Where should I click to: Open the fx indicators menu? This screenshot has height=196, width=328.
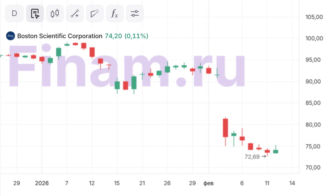pyautogui.click(x=115, y=14)
